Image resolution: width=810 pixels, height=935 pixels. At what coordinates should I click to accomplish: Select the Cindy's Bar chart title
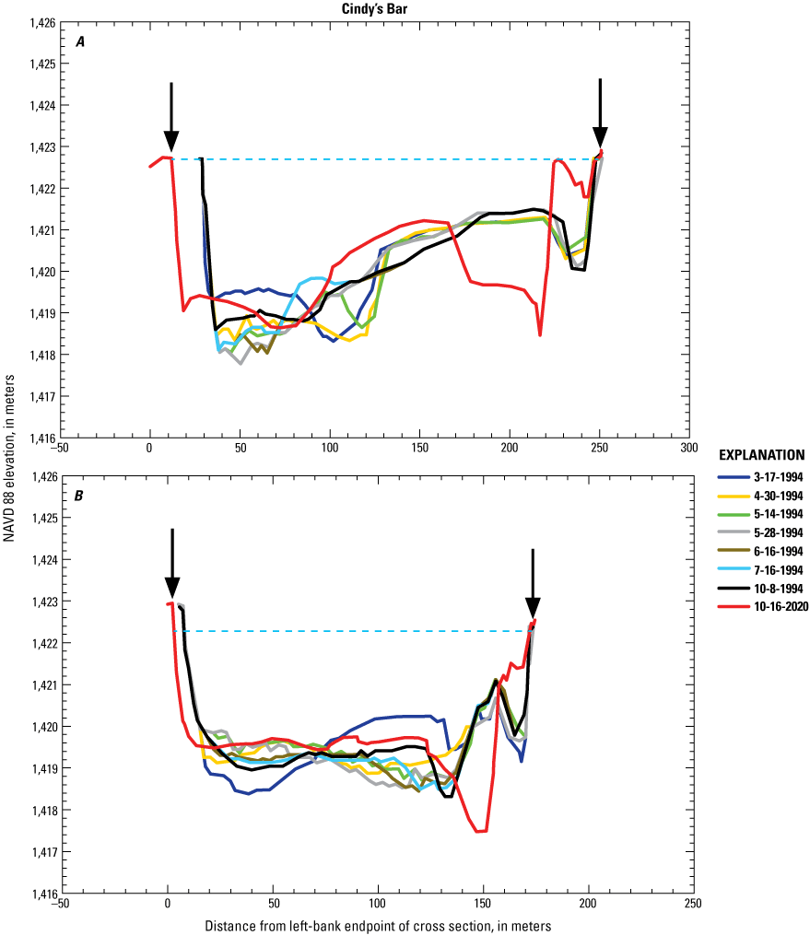click(375, 8)
